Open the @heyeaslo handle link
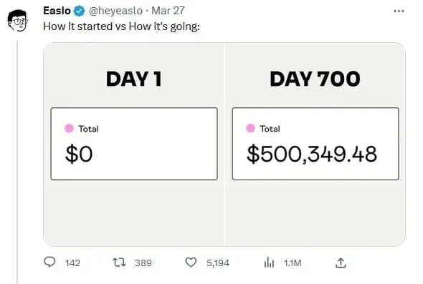 [115, 11]
